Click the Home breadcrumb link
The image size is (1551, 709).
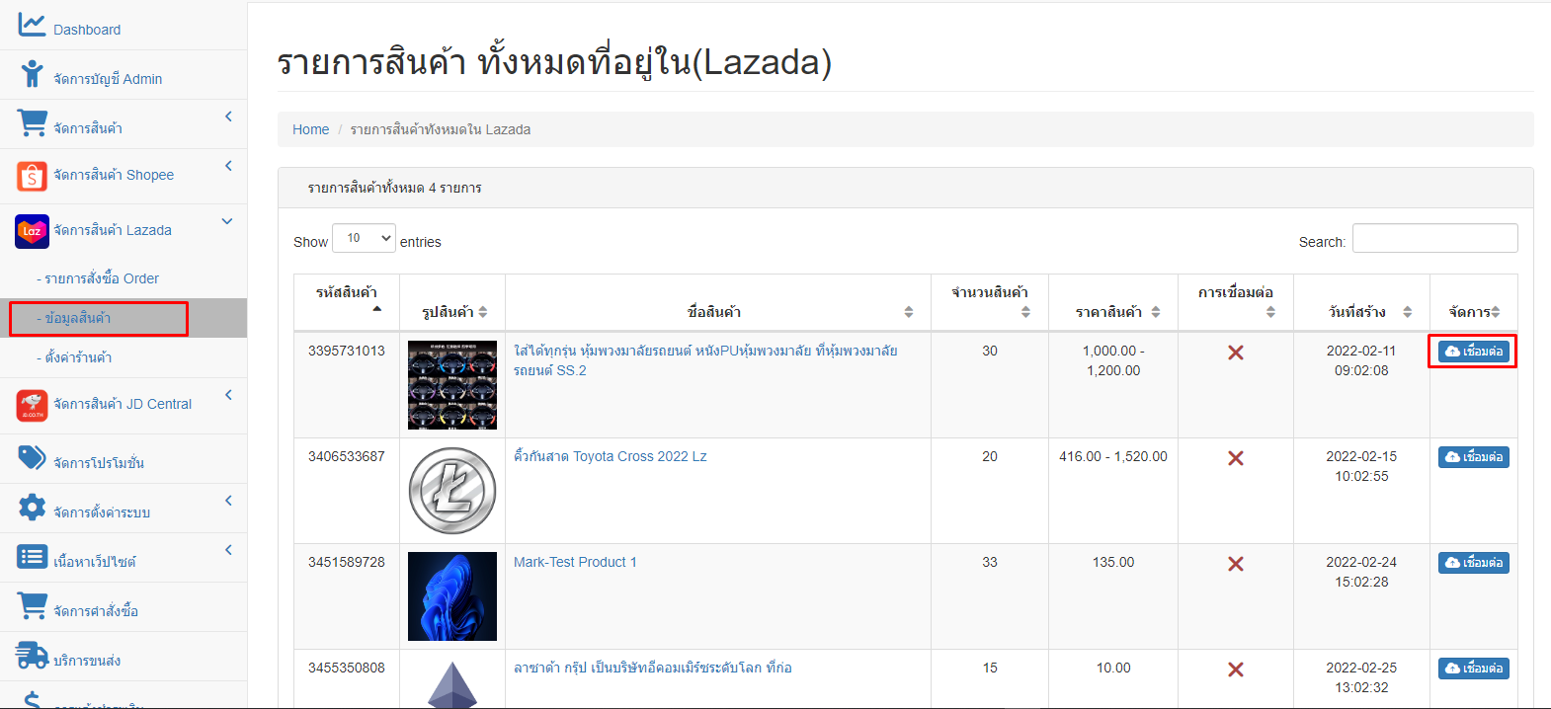click(310, 129)
